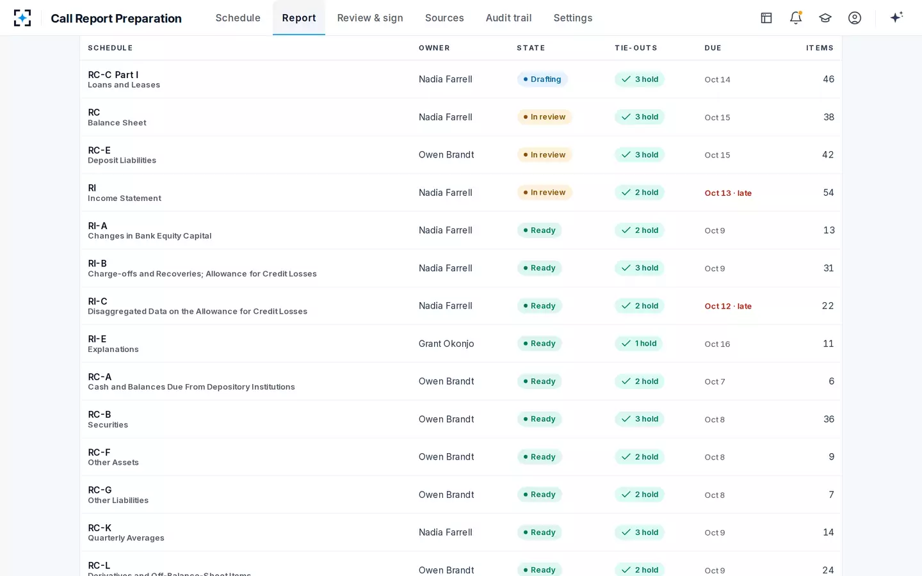The width and height of the screenshot is (922, 576).
Task: Open the notifications bell
Action: pyautogui.click(x=796, y=18)
